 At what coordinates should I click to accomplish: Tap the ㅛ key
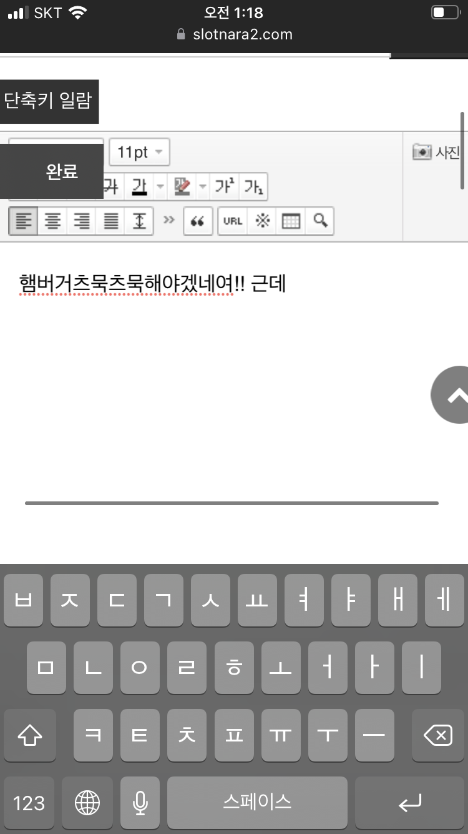257,600
